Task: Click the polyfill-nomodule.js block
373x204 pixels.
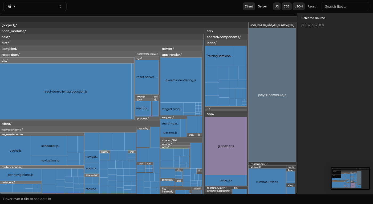Action: click(272, 95)
